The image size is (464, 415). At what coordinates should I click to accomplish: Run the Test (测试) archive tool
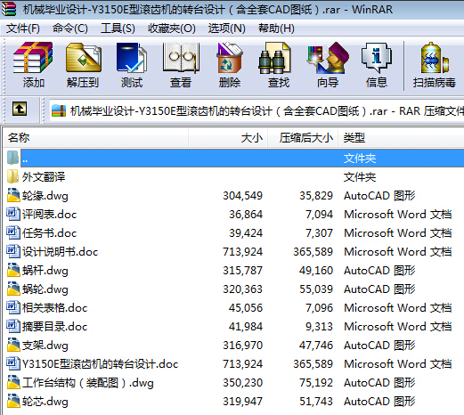coord(132,58)
